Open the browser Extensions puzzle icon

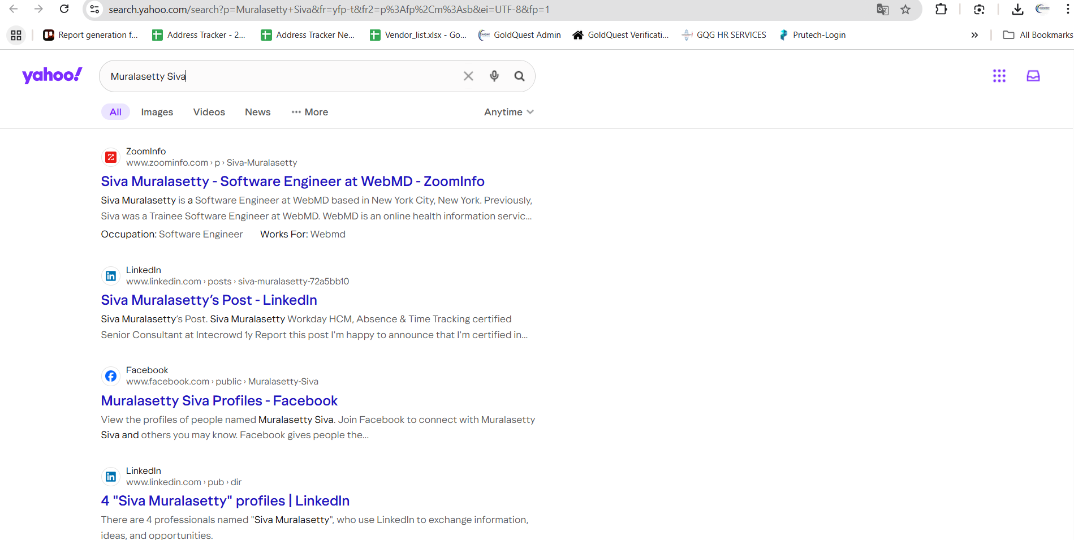coord(941,10)
